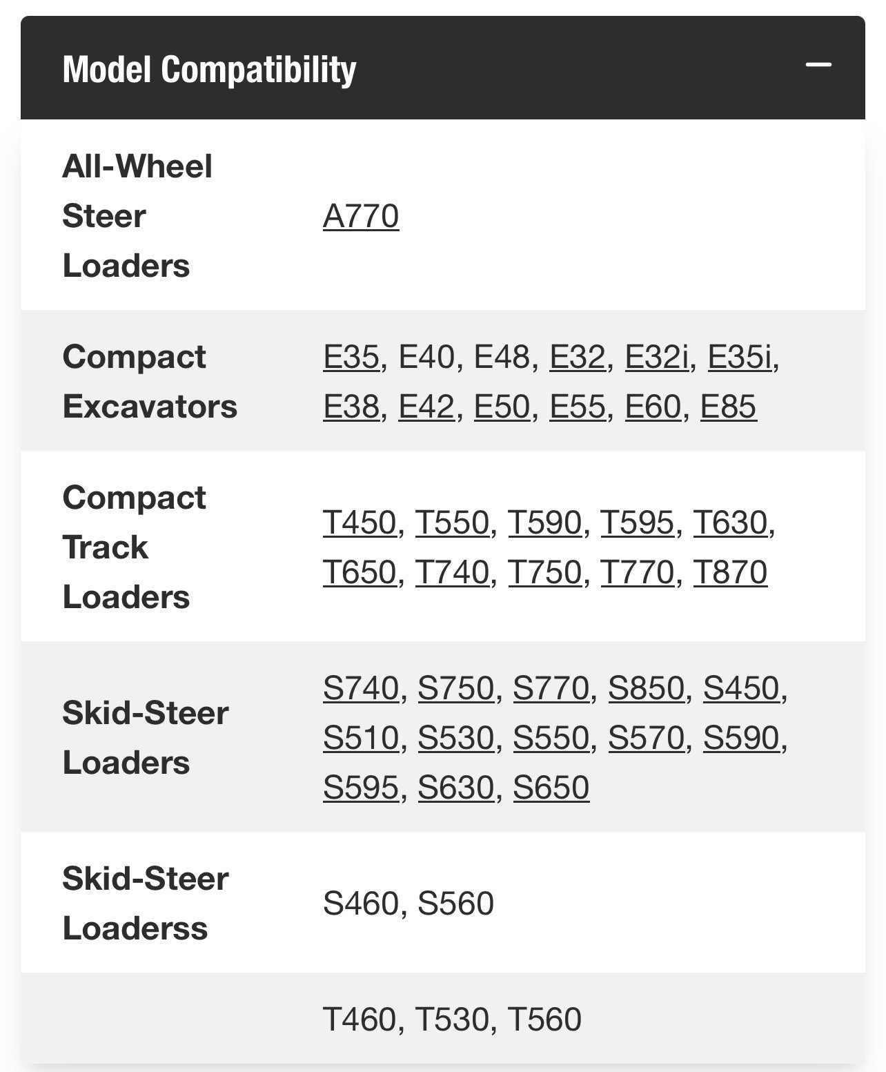Open the S510 skid-steer link

[361, 739]
